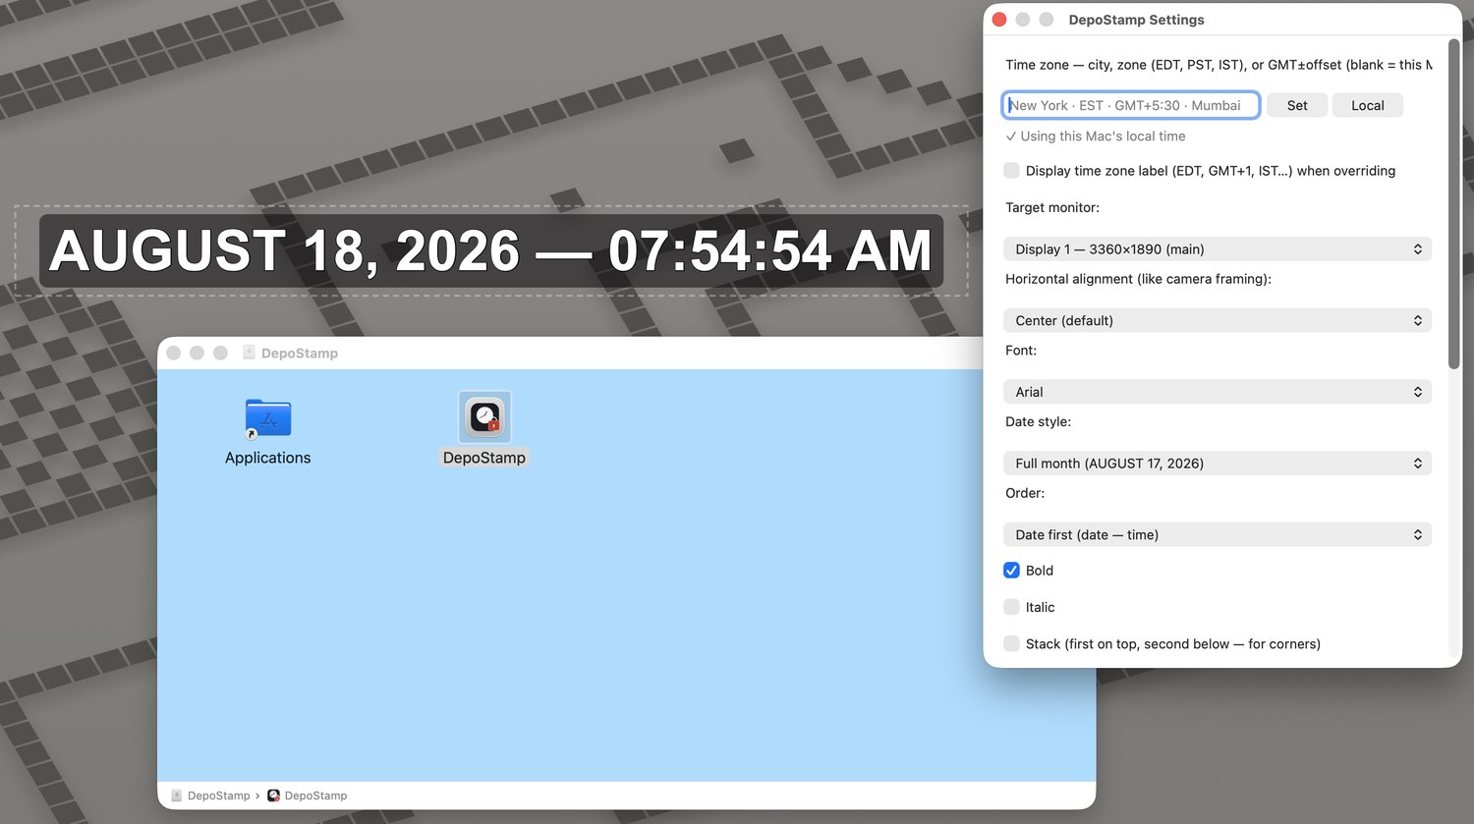The image size is (1474, 824).
Task: Click the Set time zone button
Action: click(1297, 105)
